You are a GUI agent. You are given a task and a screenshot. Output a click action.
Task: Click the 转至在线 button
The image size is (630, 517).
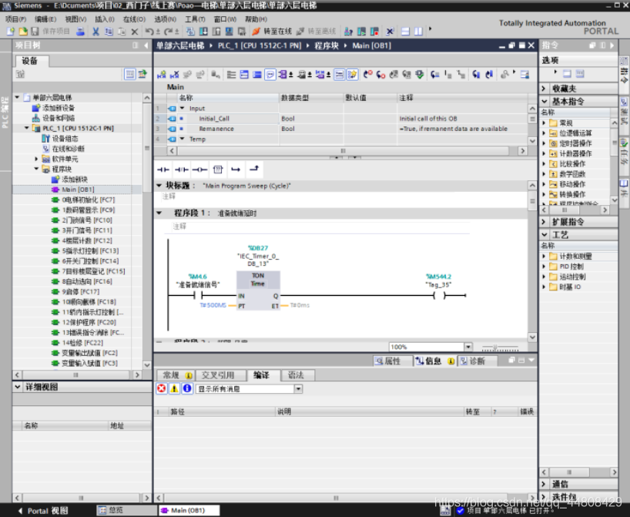(x=273, y=32)
